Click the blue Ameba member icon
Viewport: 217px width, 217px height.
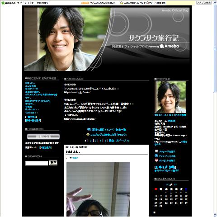point(156,156)
